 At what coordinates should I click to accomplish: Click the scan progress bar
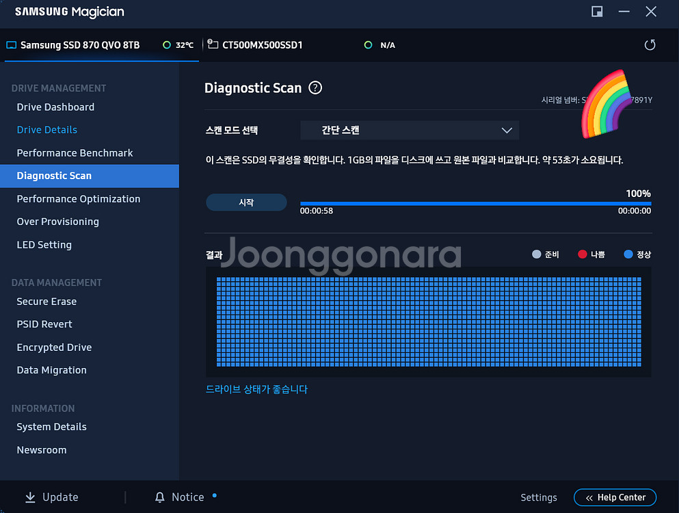(475, 203)
